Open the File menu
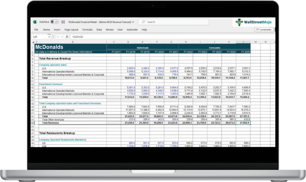 pyautogui.click(x=36, y=30)
